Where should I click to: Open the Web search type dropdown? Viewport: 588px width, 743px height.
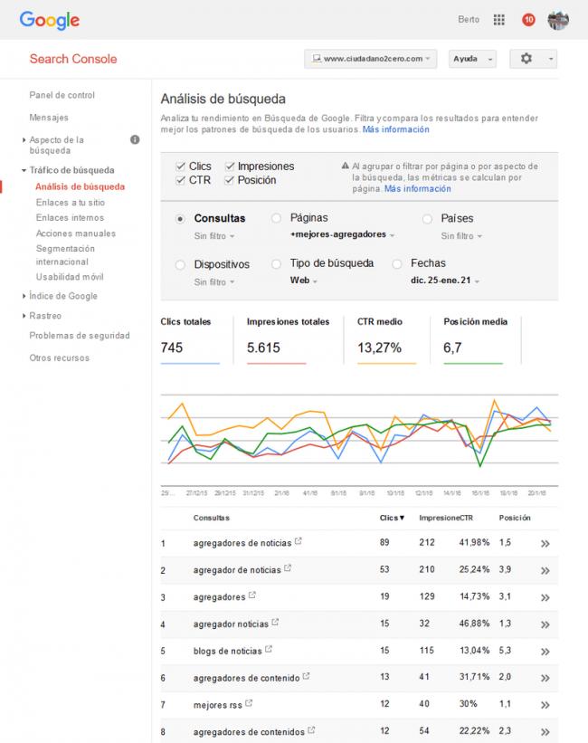click(304, 281)
